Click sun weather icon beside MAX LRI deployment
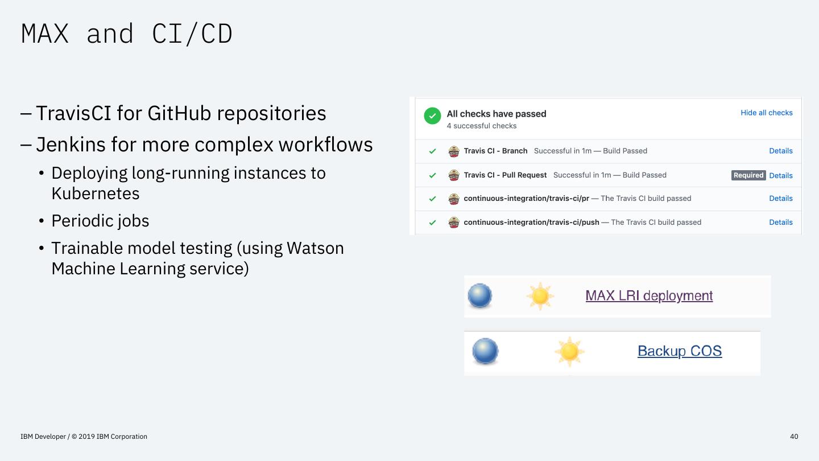 click(540, 296)
